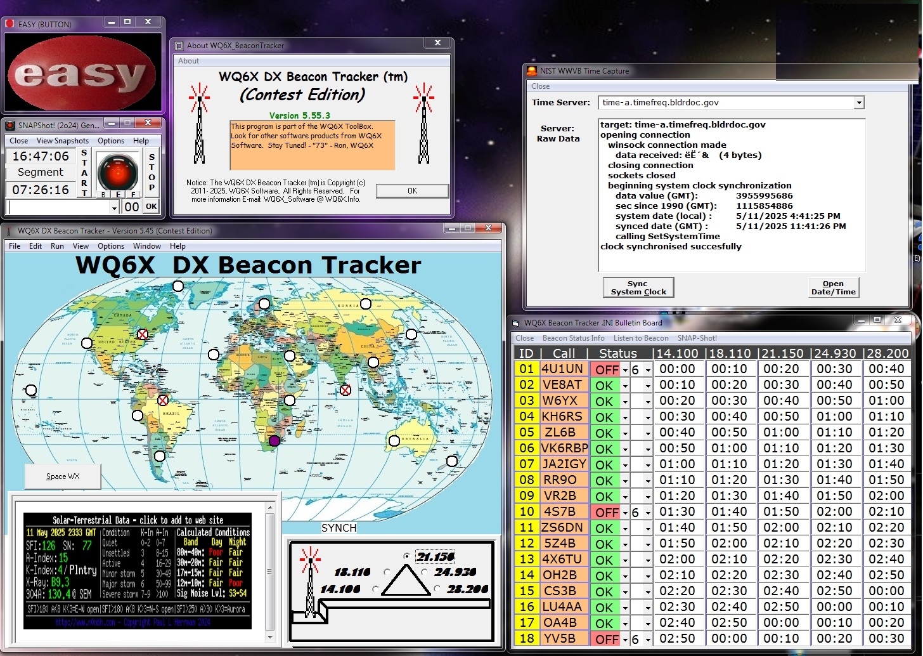Click the Space WX button

click(x=63, y=476)
